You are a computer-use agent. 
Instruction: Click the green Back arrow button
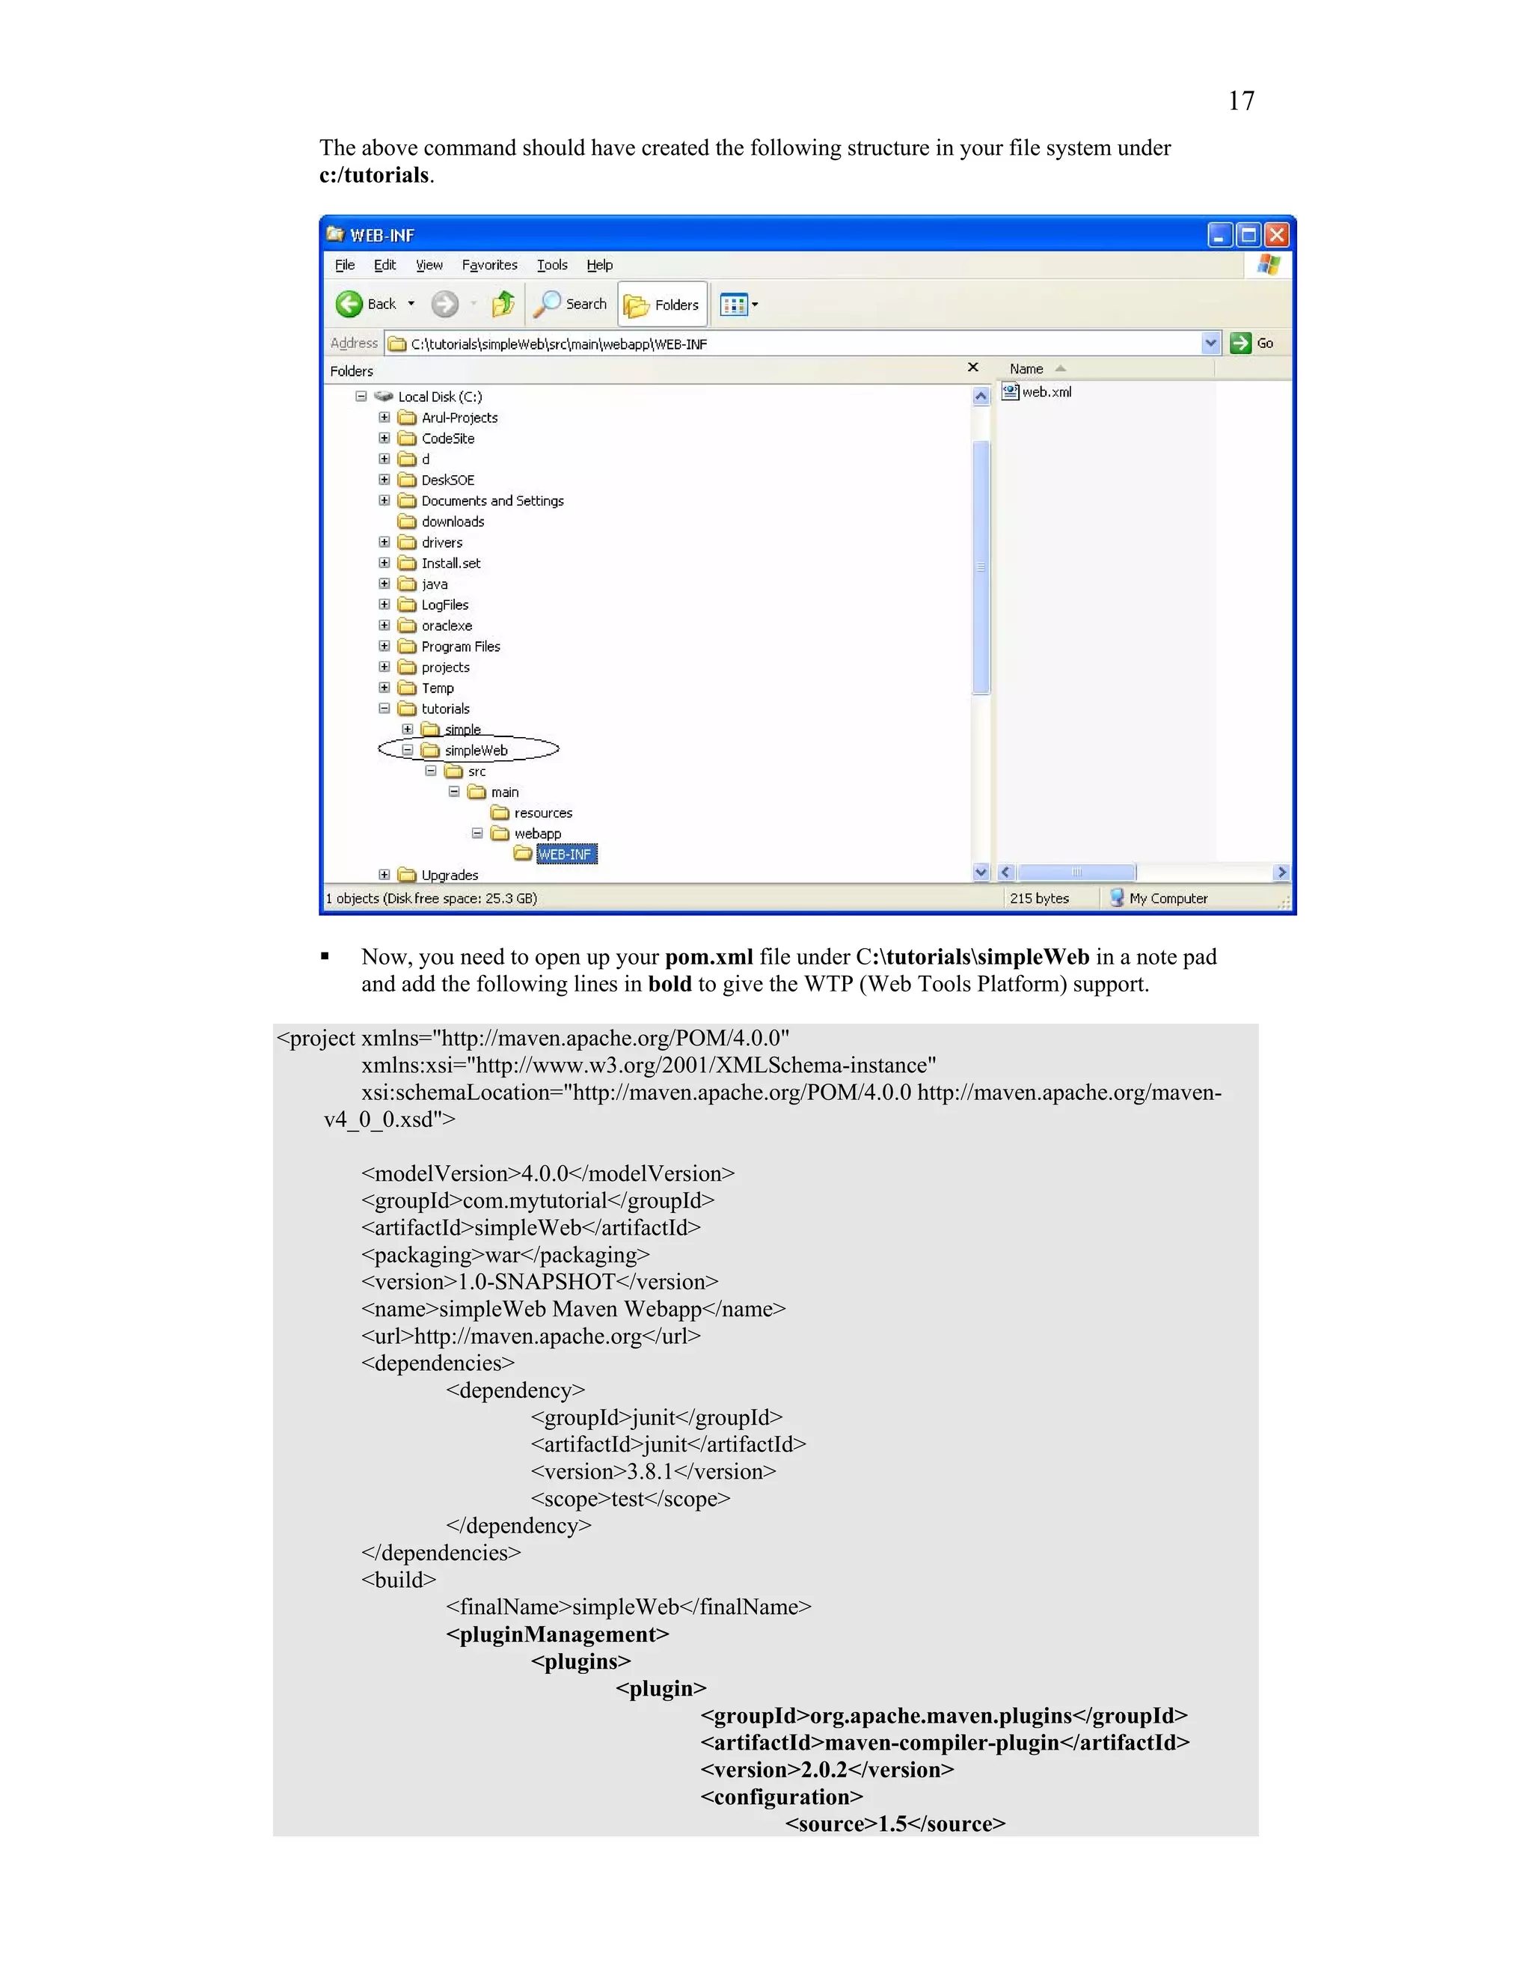tap(349, 304)
